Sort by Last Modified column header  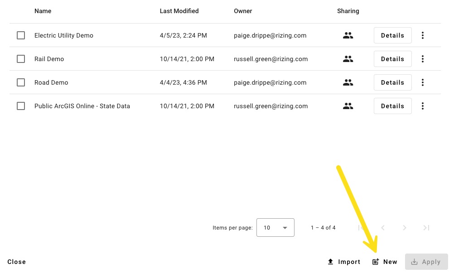tap(179, 11)
